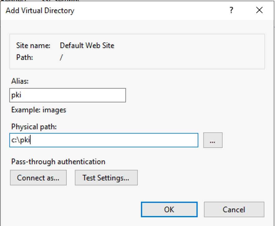Click the slash path value
275x226 pixels.
[61, 57]
